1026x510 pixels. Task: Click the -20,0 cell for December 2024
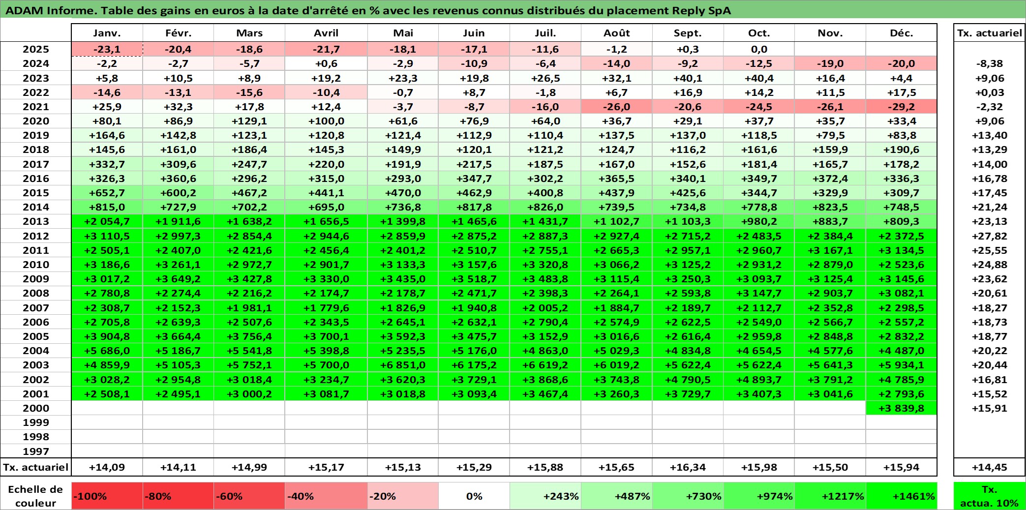click(902, 63)
